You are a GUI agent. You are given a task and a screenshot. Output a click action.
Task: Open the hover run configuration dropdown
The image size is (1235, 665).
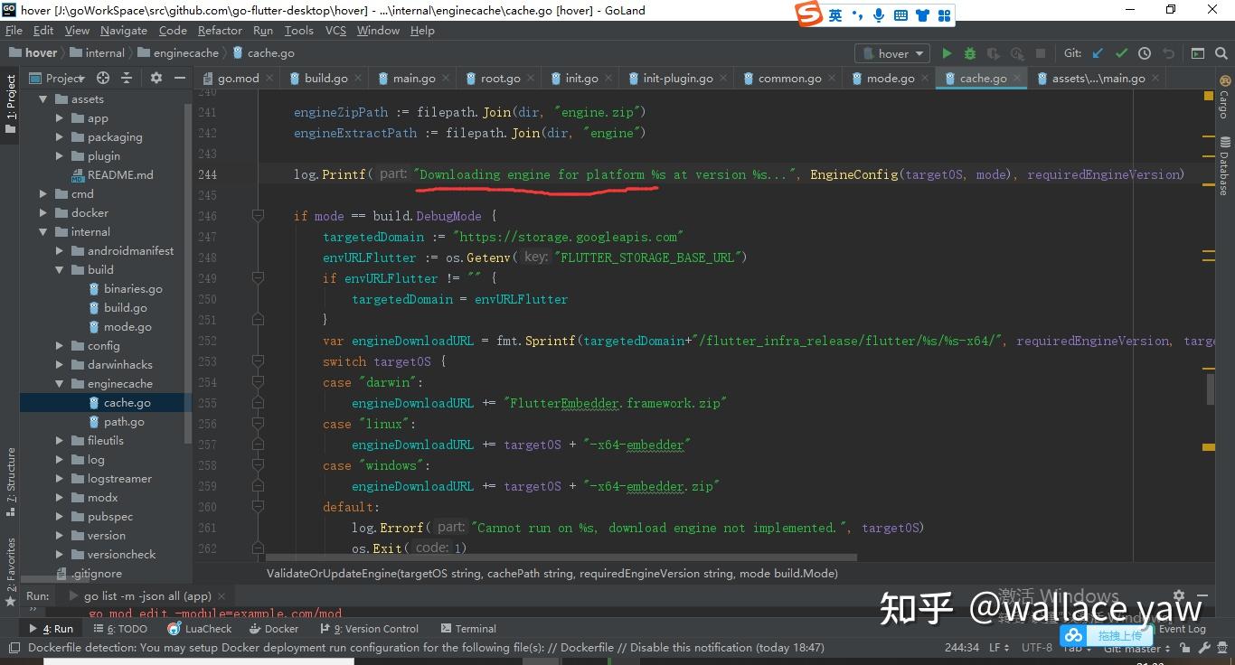pyautogui.click(x=891, y=53)
